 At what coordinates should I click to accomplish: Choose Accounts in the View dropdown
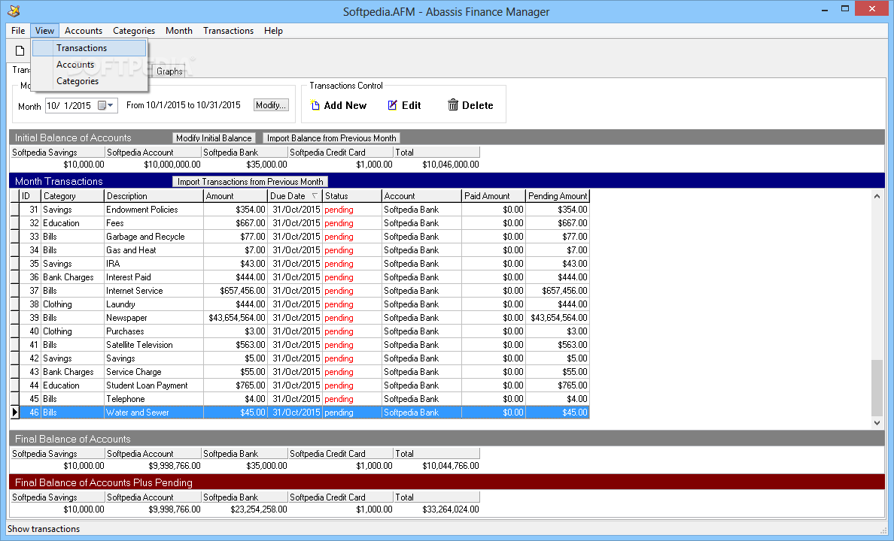[89, 65]
